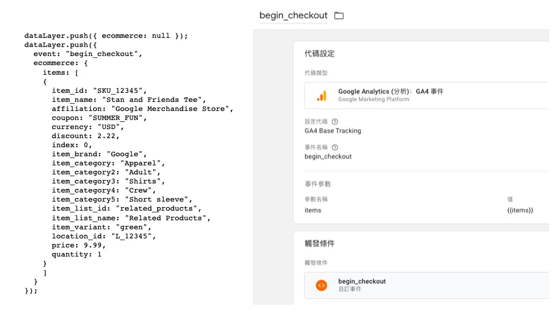Click the help icon next to 事件名稱
The image size is (557, 312).
point(335,147)
